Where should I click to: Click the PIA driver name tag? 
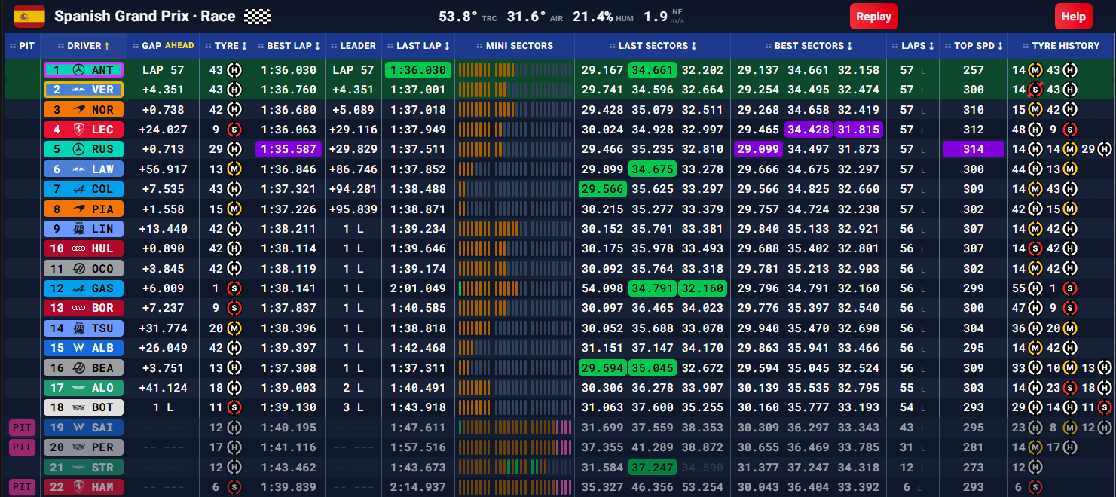point(83,209)
